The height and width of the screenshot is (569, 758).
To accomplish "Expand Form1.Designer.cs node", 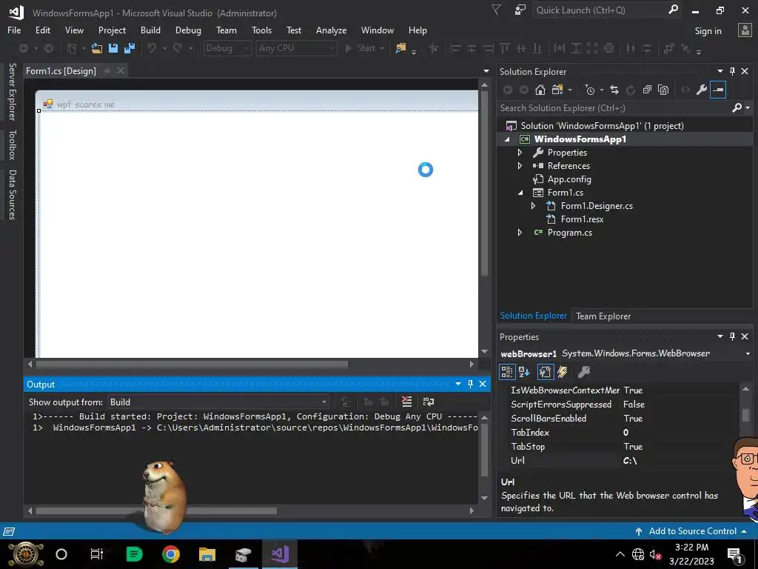I will pyautogui.click(x=533, y=206).
